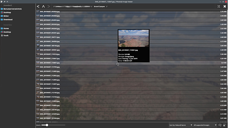The width and height of the screenshot is (228, 128).
Task: Select Benutzerverzeichnis in the Standard list
Action: point(12,9)
